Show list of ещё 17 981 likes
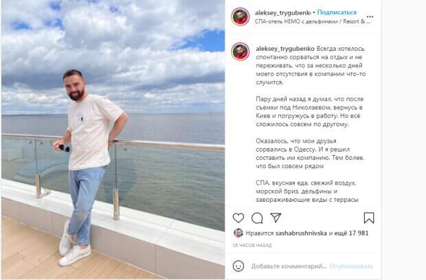The width and height of the screenshot is (426, 280). coord(351,233)
